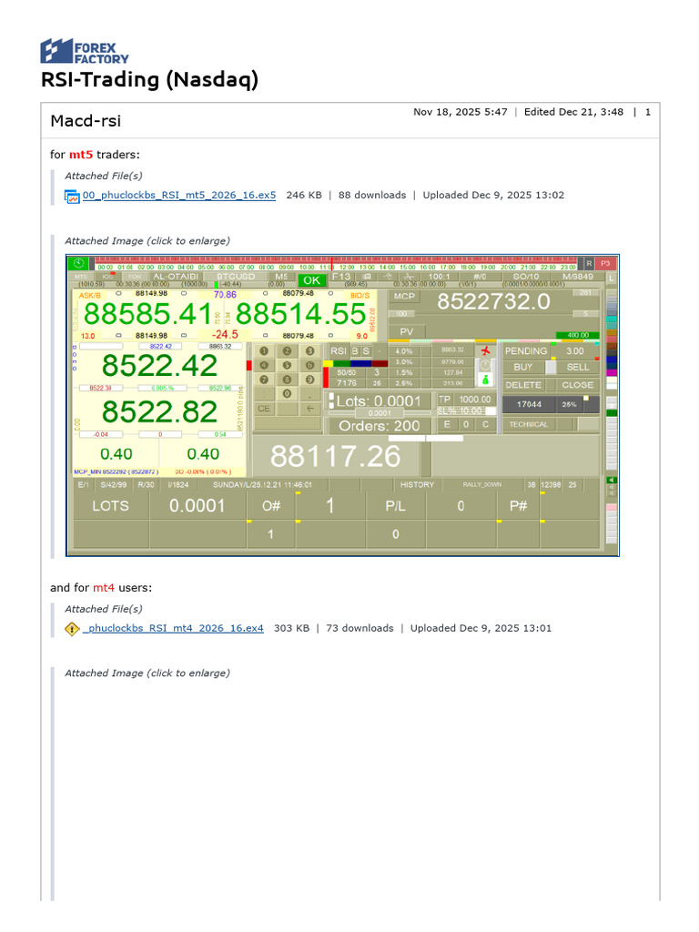The width and height of the screenshot is (699, 932).
Task: Click the MCP button
Action: [404, 296]
